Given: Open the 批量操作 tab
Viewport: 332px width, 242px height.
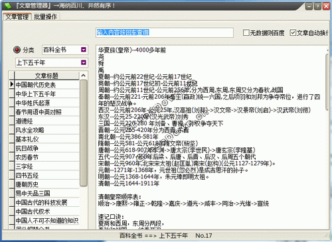Looking at the screenshot, I should (46, 17).
